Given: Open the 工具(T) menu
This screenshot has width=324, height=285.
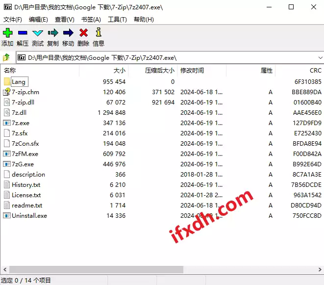Looking at the screenshot, I should (117, 20).
